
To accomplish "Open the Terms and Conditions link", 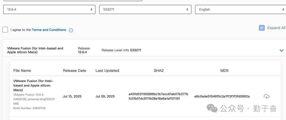I will (49, 30).
